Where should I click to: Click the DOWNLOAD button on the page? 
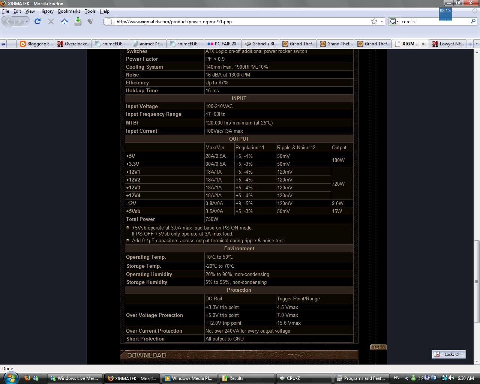click(147, 355)
